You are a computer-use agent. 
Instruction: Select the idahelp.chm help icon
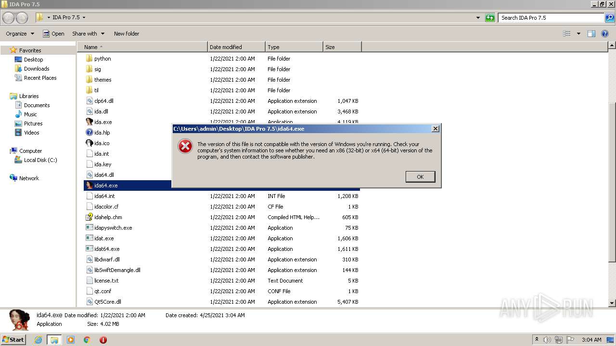click(x=89, y=217)
